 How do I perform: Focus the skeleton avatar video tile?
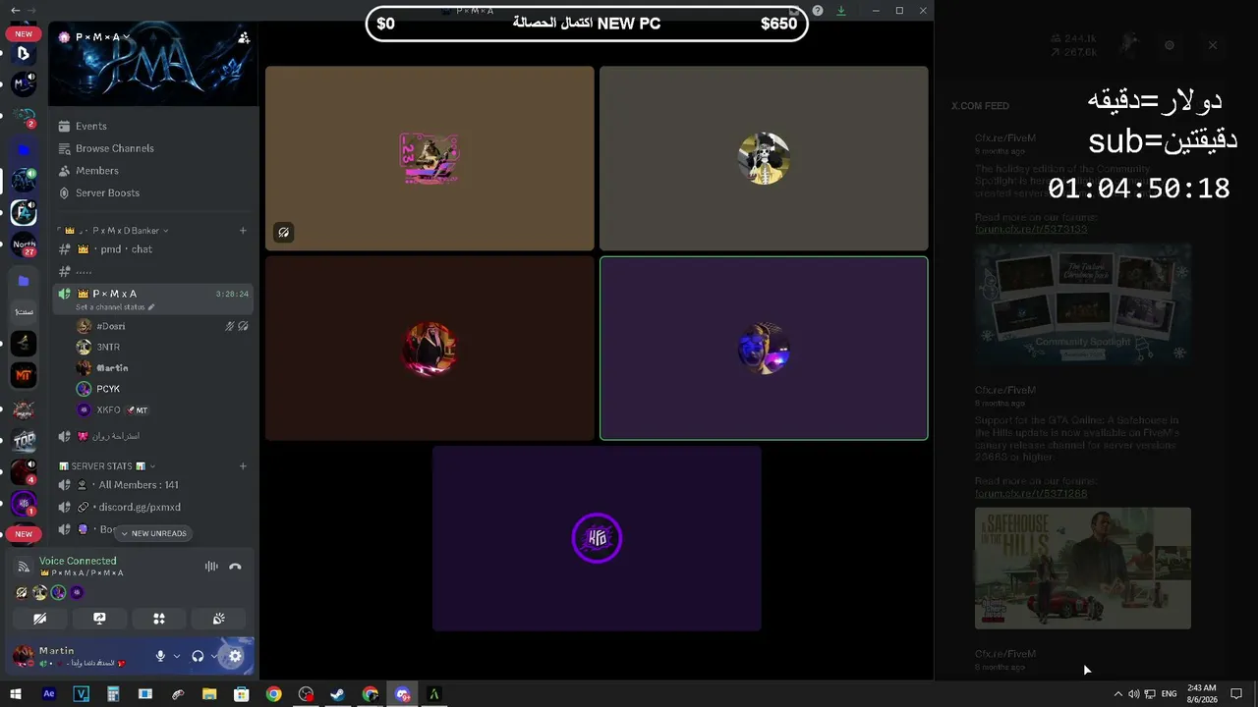point(764,158)
